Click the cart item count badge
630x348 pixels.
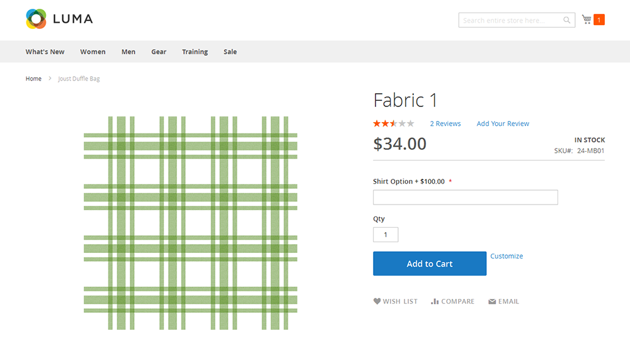pyautogui.click(x=599, y=20)
